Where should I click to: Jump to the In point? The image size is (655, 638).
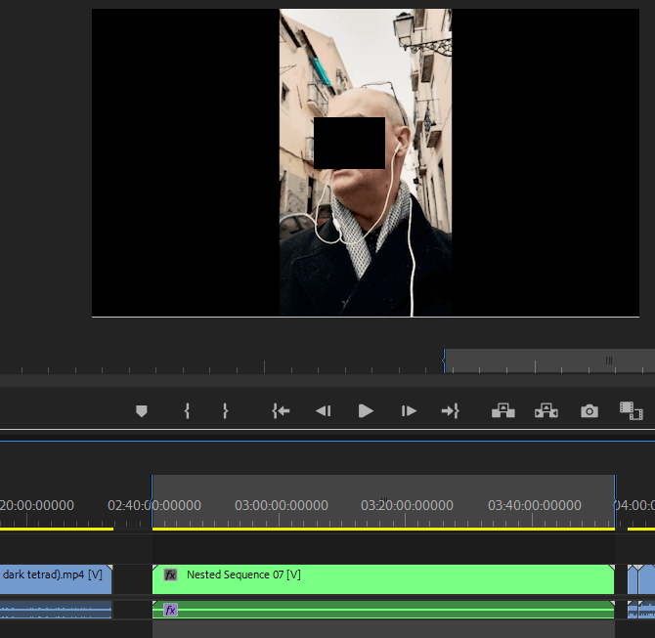pyautogui.click(x=281, y=411)
